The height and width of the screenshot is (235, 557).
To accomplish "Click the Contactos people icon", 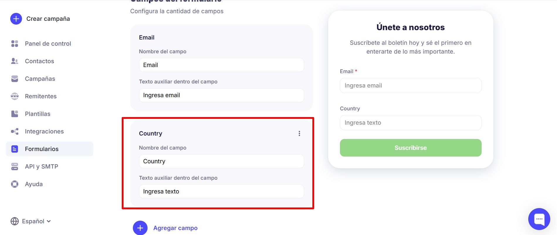I will coord(14,61).
